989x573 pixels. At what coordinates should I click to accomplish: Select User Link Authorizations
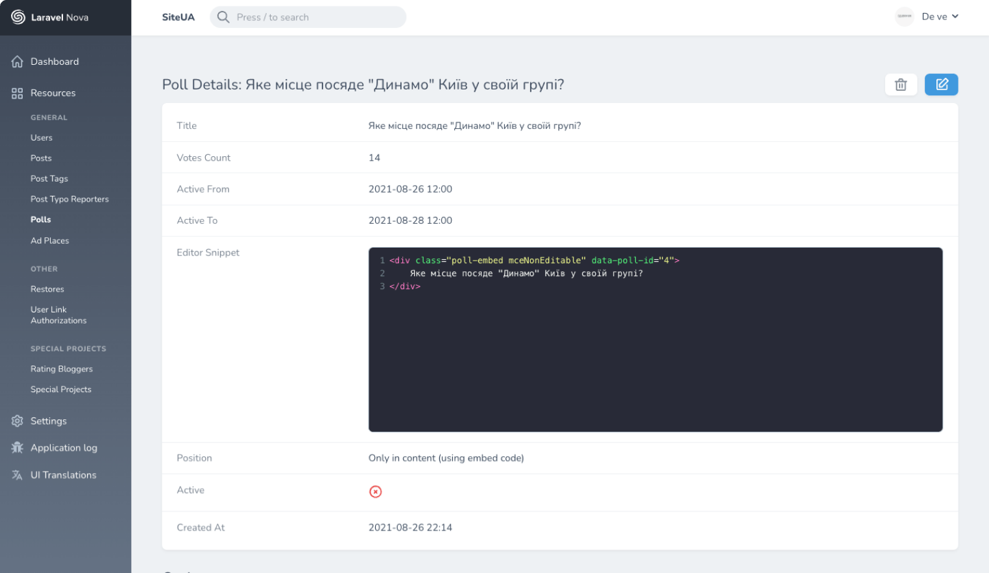[x=58, y=315]
